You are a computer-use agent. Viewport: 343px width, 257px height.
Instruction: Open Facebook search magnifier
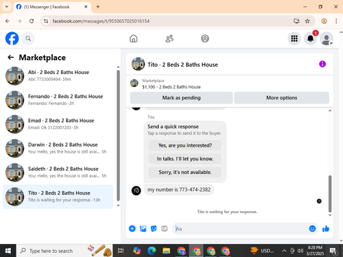click(28, 38)
